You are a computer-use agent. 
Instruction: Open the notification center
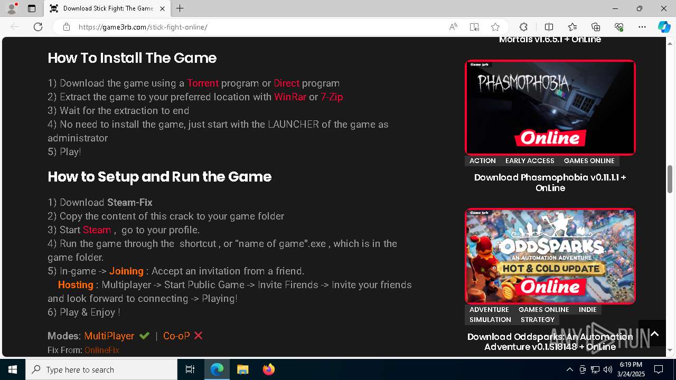659,369
